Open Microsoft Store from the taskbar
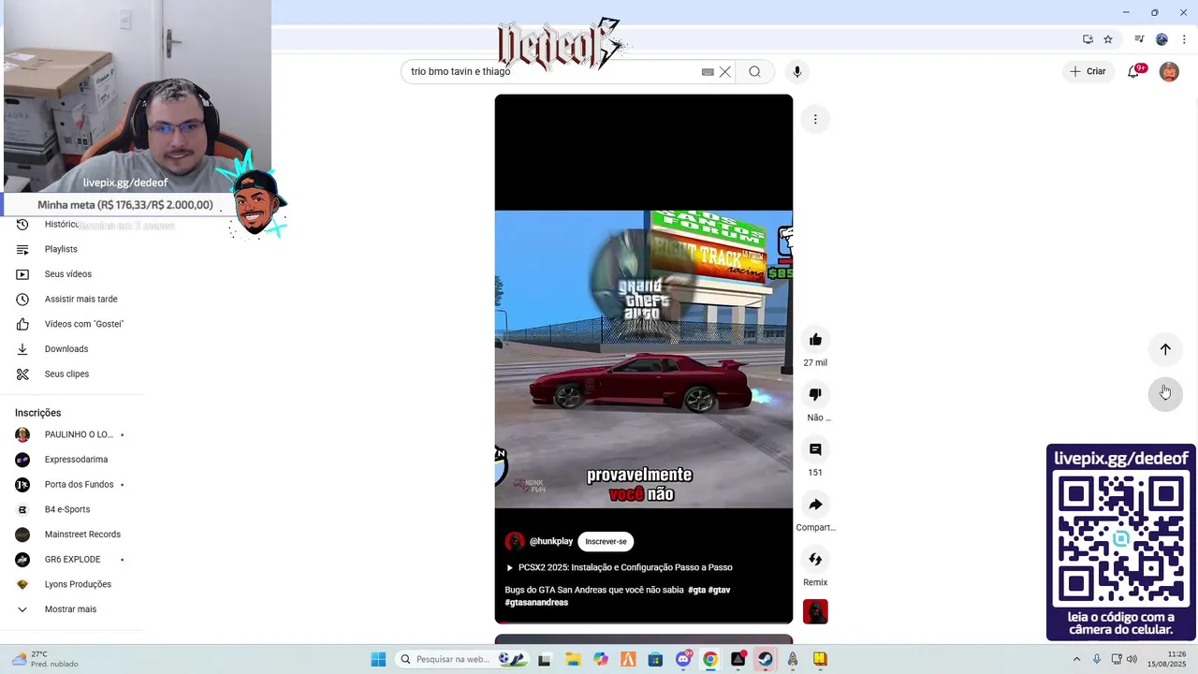The image size is (1198, 674). tap(655, 659)
